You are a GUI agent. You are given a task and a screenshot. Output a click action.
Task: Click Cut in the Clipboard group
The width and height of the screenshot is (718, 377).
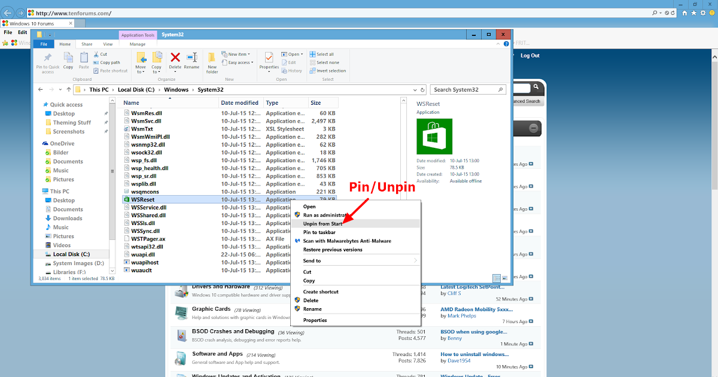point(101,54)
